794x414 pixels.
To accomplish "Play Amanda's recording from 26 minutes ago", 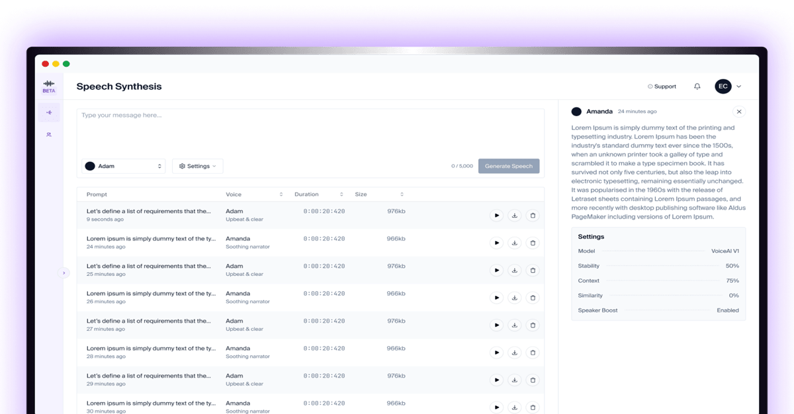I will pos(497,297).
